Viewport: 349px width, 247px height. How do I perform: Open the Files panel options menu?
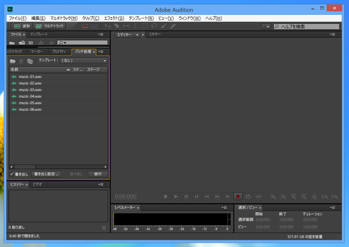[x=101, y=34]
